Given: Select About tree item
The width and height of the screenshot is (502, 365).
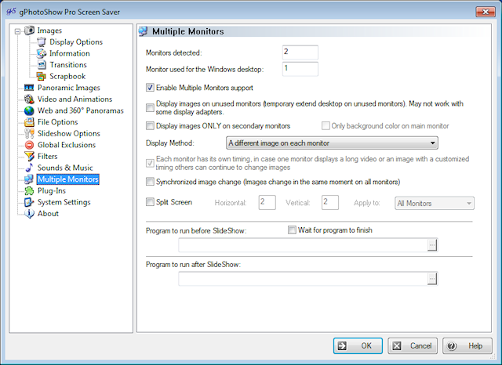Looking at the screenshot, I should click(x=48, y=214).
